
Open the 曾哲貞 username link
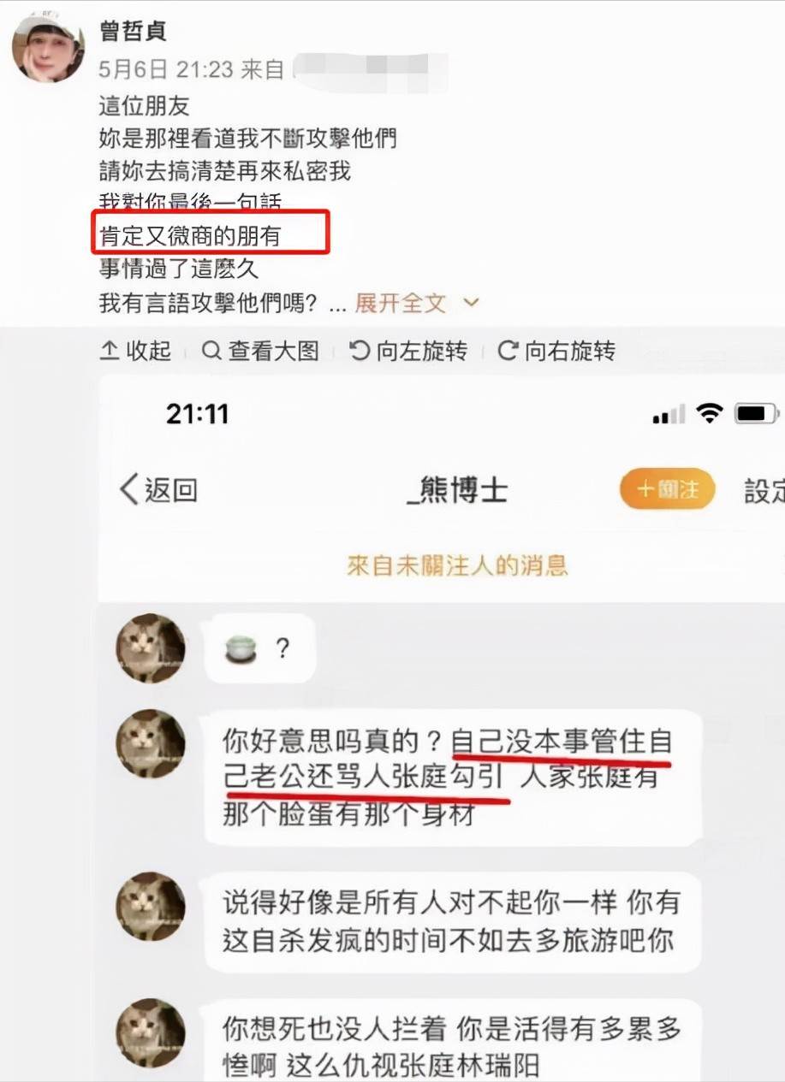(132, 32)
